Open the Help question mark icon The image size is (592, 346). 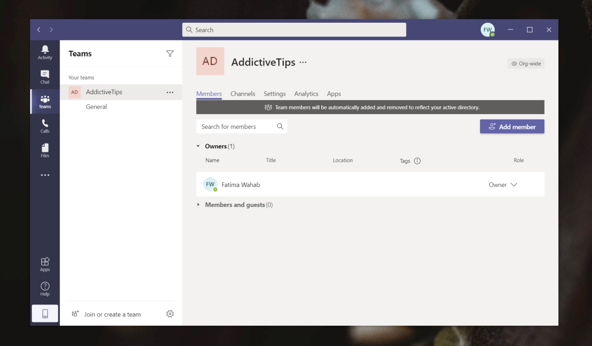click(x=45, y=289)
